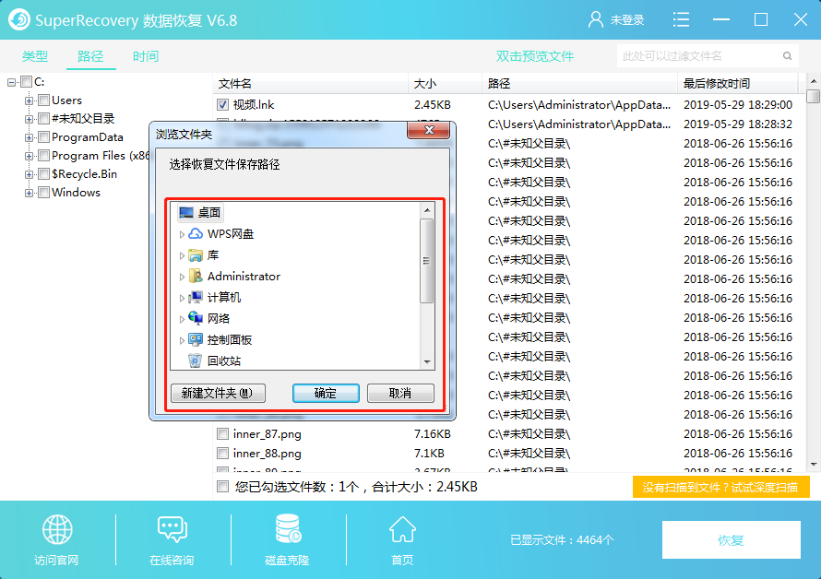Confirm save path with 确定 button
The width and height of the screenshot is (821, 579).
325,392
